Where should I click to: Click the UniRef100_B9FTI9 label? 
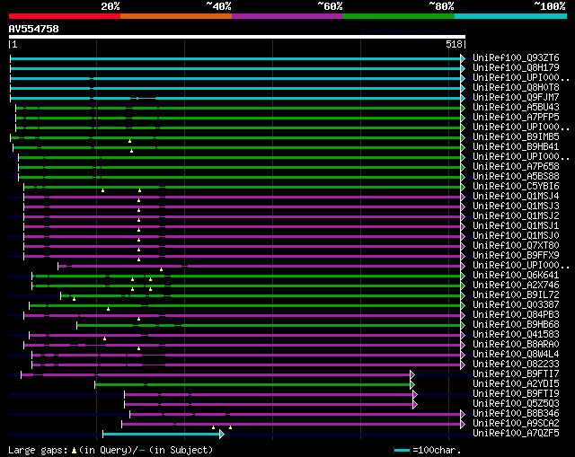[x=516, y=394]
